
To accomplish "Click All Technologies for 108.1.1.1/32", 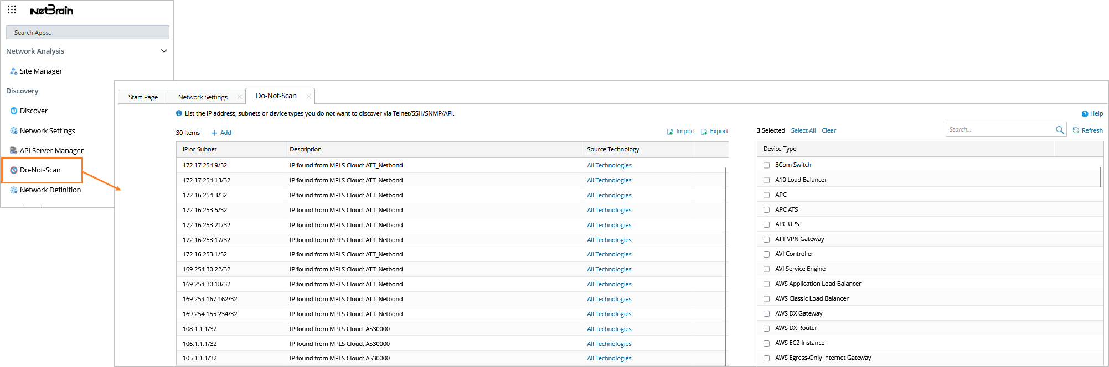I will [609, 329].
